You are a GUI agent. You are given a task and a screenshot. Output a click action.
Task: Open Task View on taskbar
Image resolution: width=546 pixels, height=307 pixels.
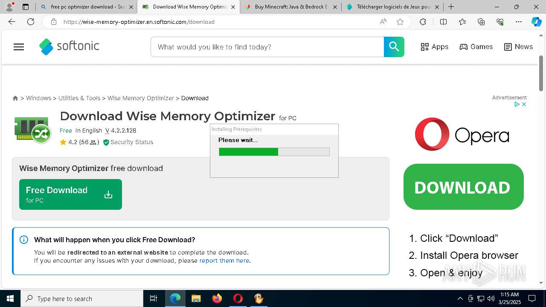[x=154, y=298]
